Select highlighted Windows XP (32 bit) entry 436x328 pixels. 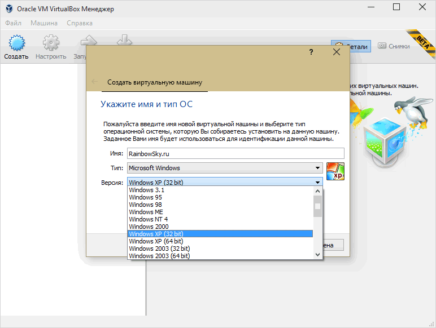(220, 234)
